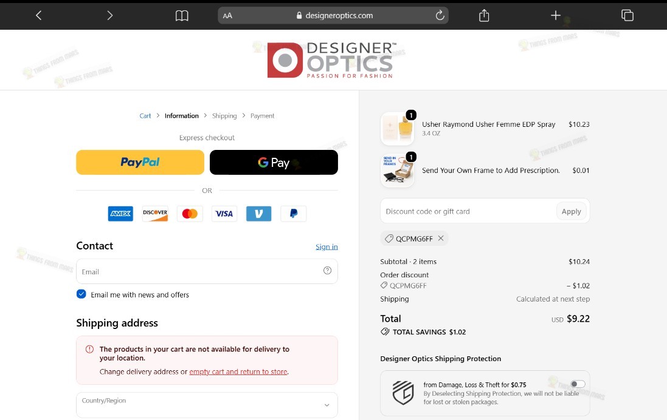
Task: Click the Discover card icon
Action: pos(155,214)
